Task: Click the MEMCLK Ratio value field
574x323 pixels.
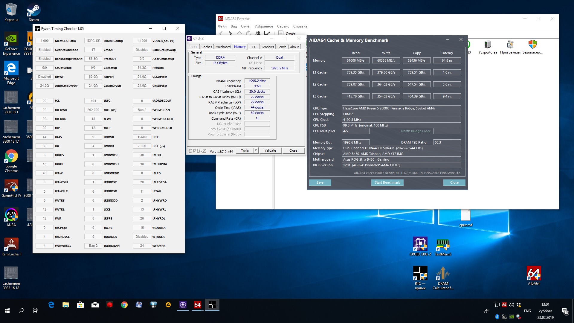Action: click(45, 41)
